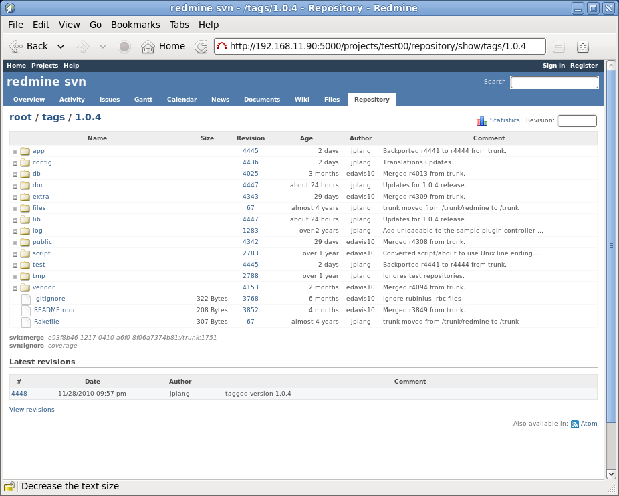The height and width of the screenshot is (496, 619).
Task: Click the README.rdoc file icon
Action: tap(26, 310)
